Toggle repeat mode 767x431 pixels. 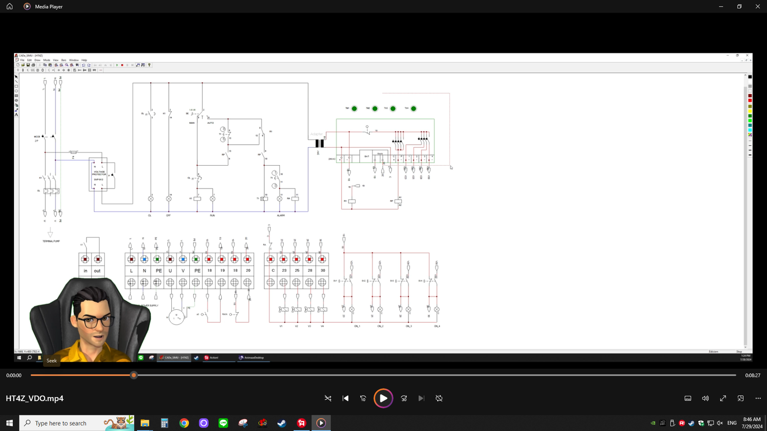click(x=439, y=399)
